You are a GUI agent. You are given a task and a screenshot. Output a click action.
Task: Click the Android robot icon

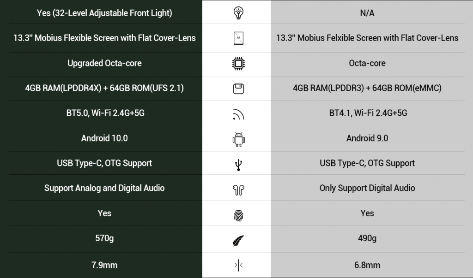click(239, 140)
